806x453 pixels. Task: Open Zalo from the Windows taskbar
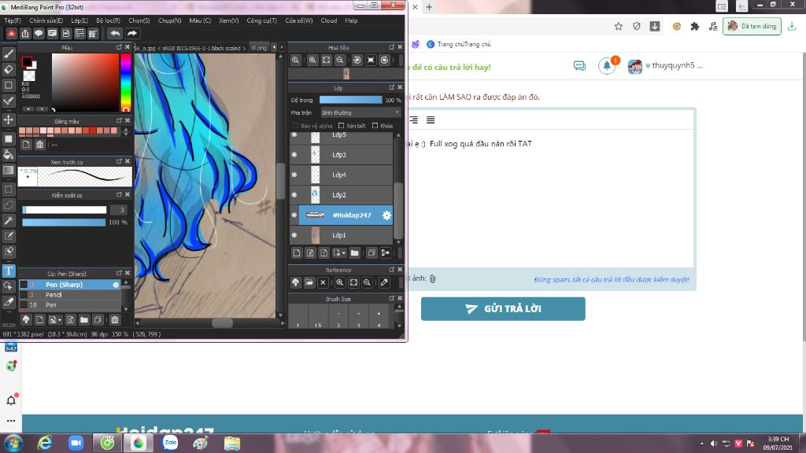coord(170,443)
